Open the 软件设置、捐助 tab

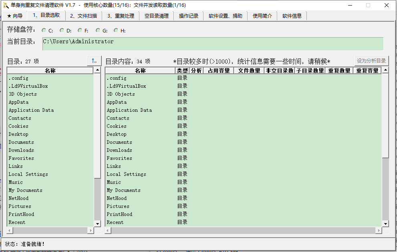click(x=225, y=16)
